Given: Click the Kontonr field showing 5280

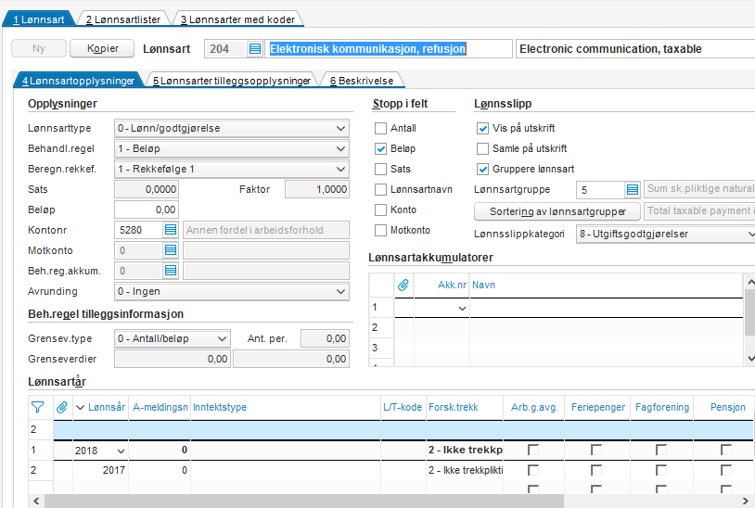Looking at the screenshot, I should coord(139,230).
